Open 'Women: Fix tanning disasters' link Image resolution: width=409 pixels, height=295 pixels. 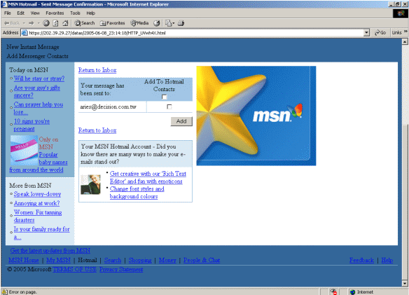38,216
